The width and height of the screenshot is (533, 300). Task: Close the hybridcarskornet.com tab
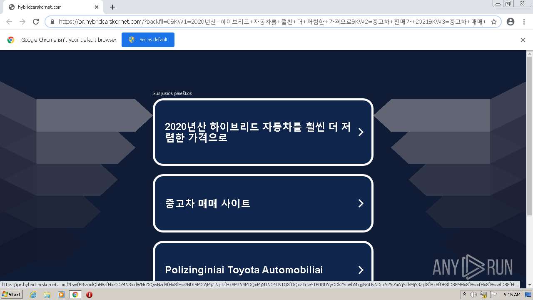pos(97,7)
